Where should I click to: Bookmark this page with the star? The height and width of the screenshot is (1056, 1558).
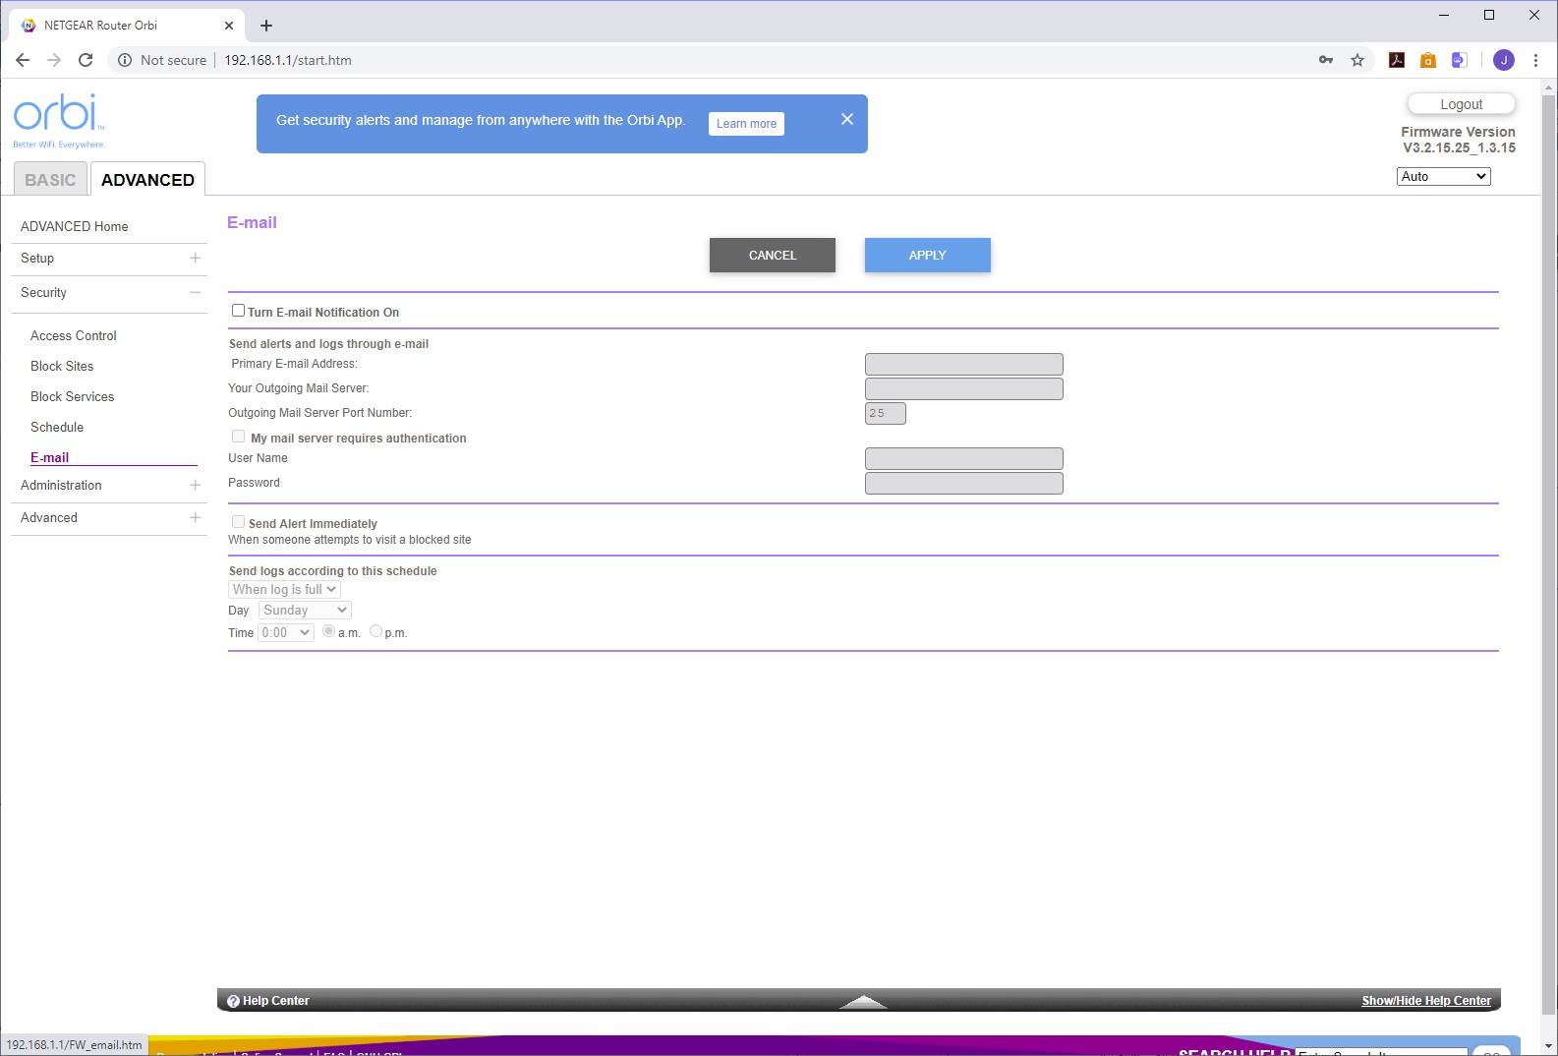pos(1357,60)
